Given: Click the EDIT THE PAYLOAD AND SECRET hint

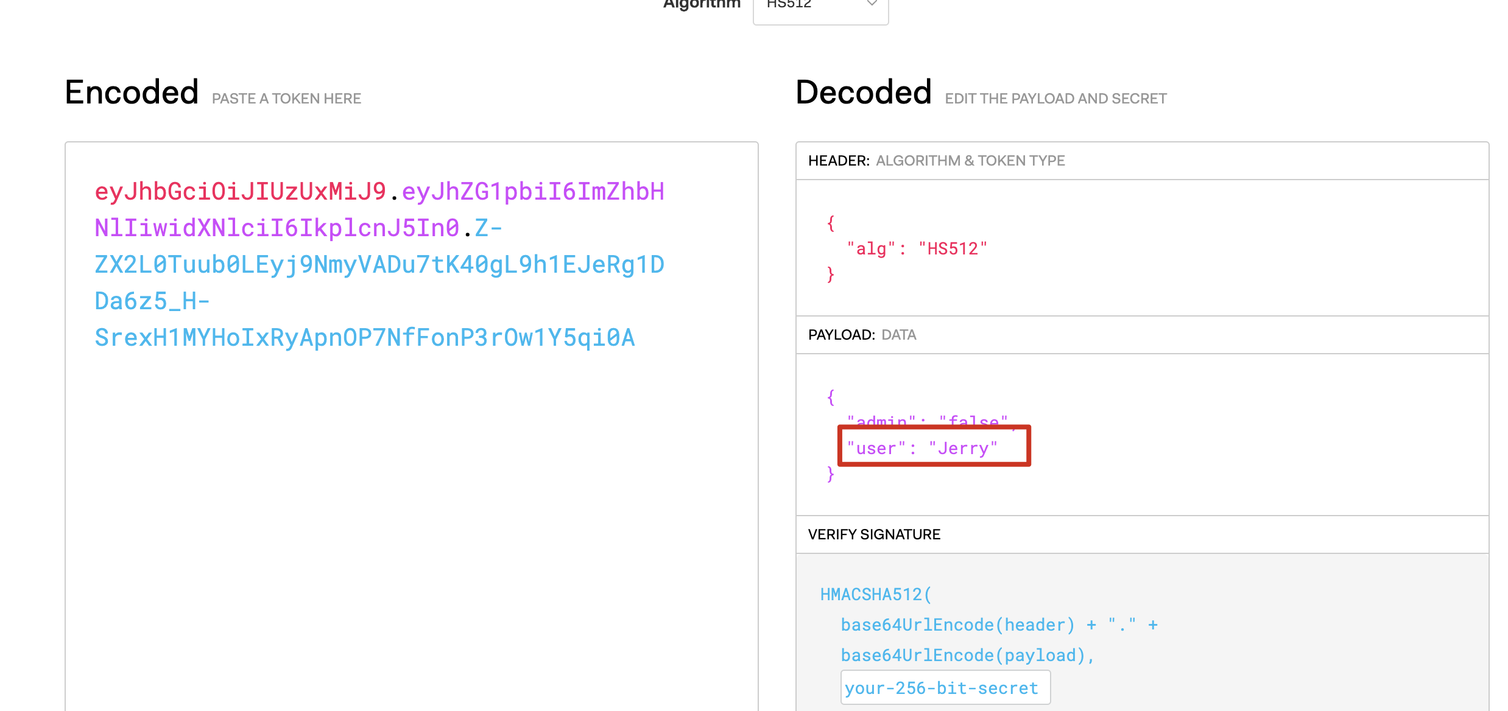Looking at the screenshot, I should click(1055, 99).
